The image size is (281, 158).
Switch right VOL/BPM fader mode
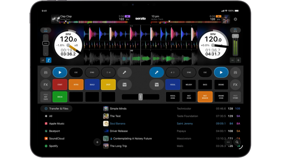coord(235,30)
